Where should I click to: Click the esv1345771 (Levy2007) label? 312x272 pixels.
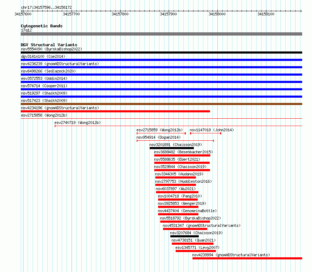pos(197,247)
